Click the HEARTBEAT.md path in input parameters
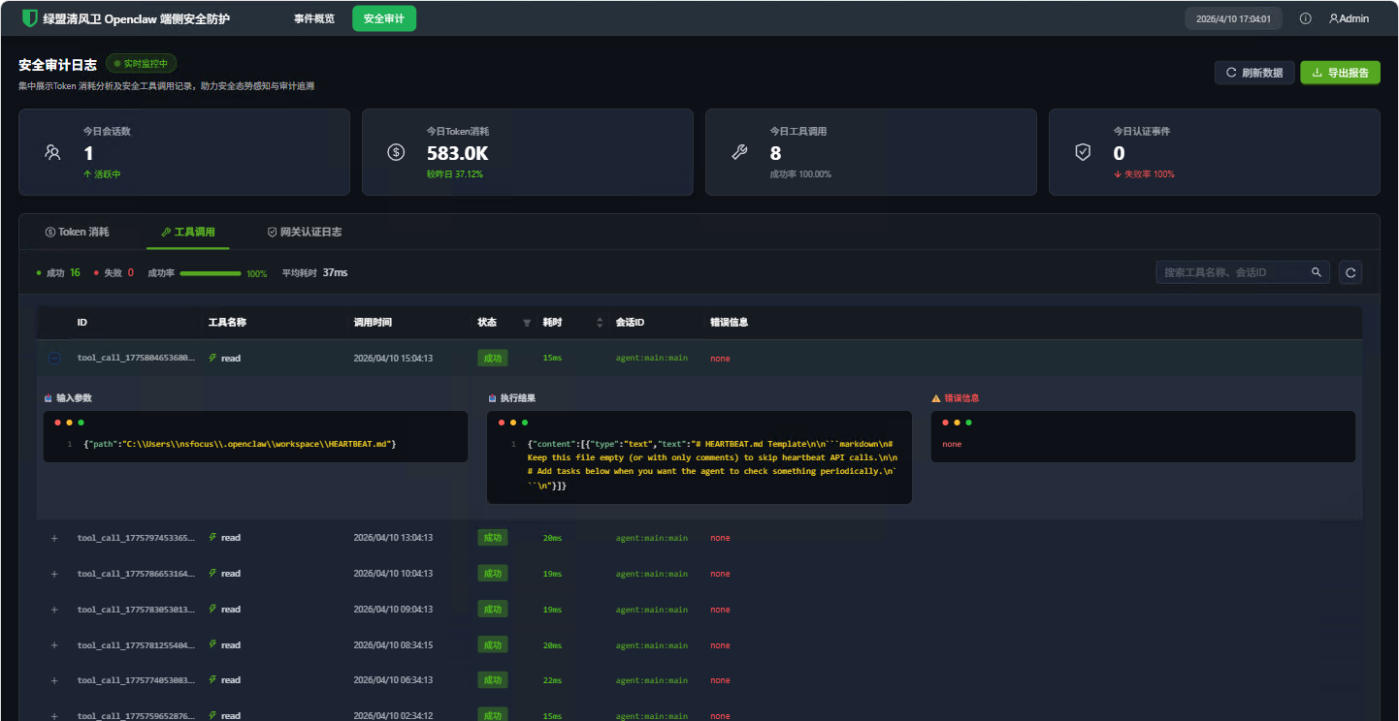Viewport: 1399px width, 721px height. (x=260, y=444)
